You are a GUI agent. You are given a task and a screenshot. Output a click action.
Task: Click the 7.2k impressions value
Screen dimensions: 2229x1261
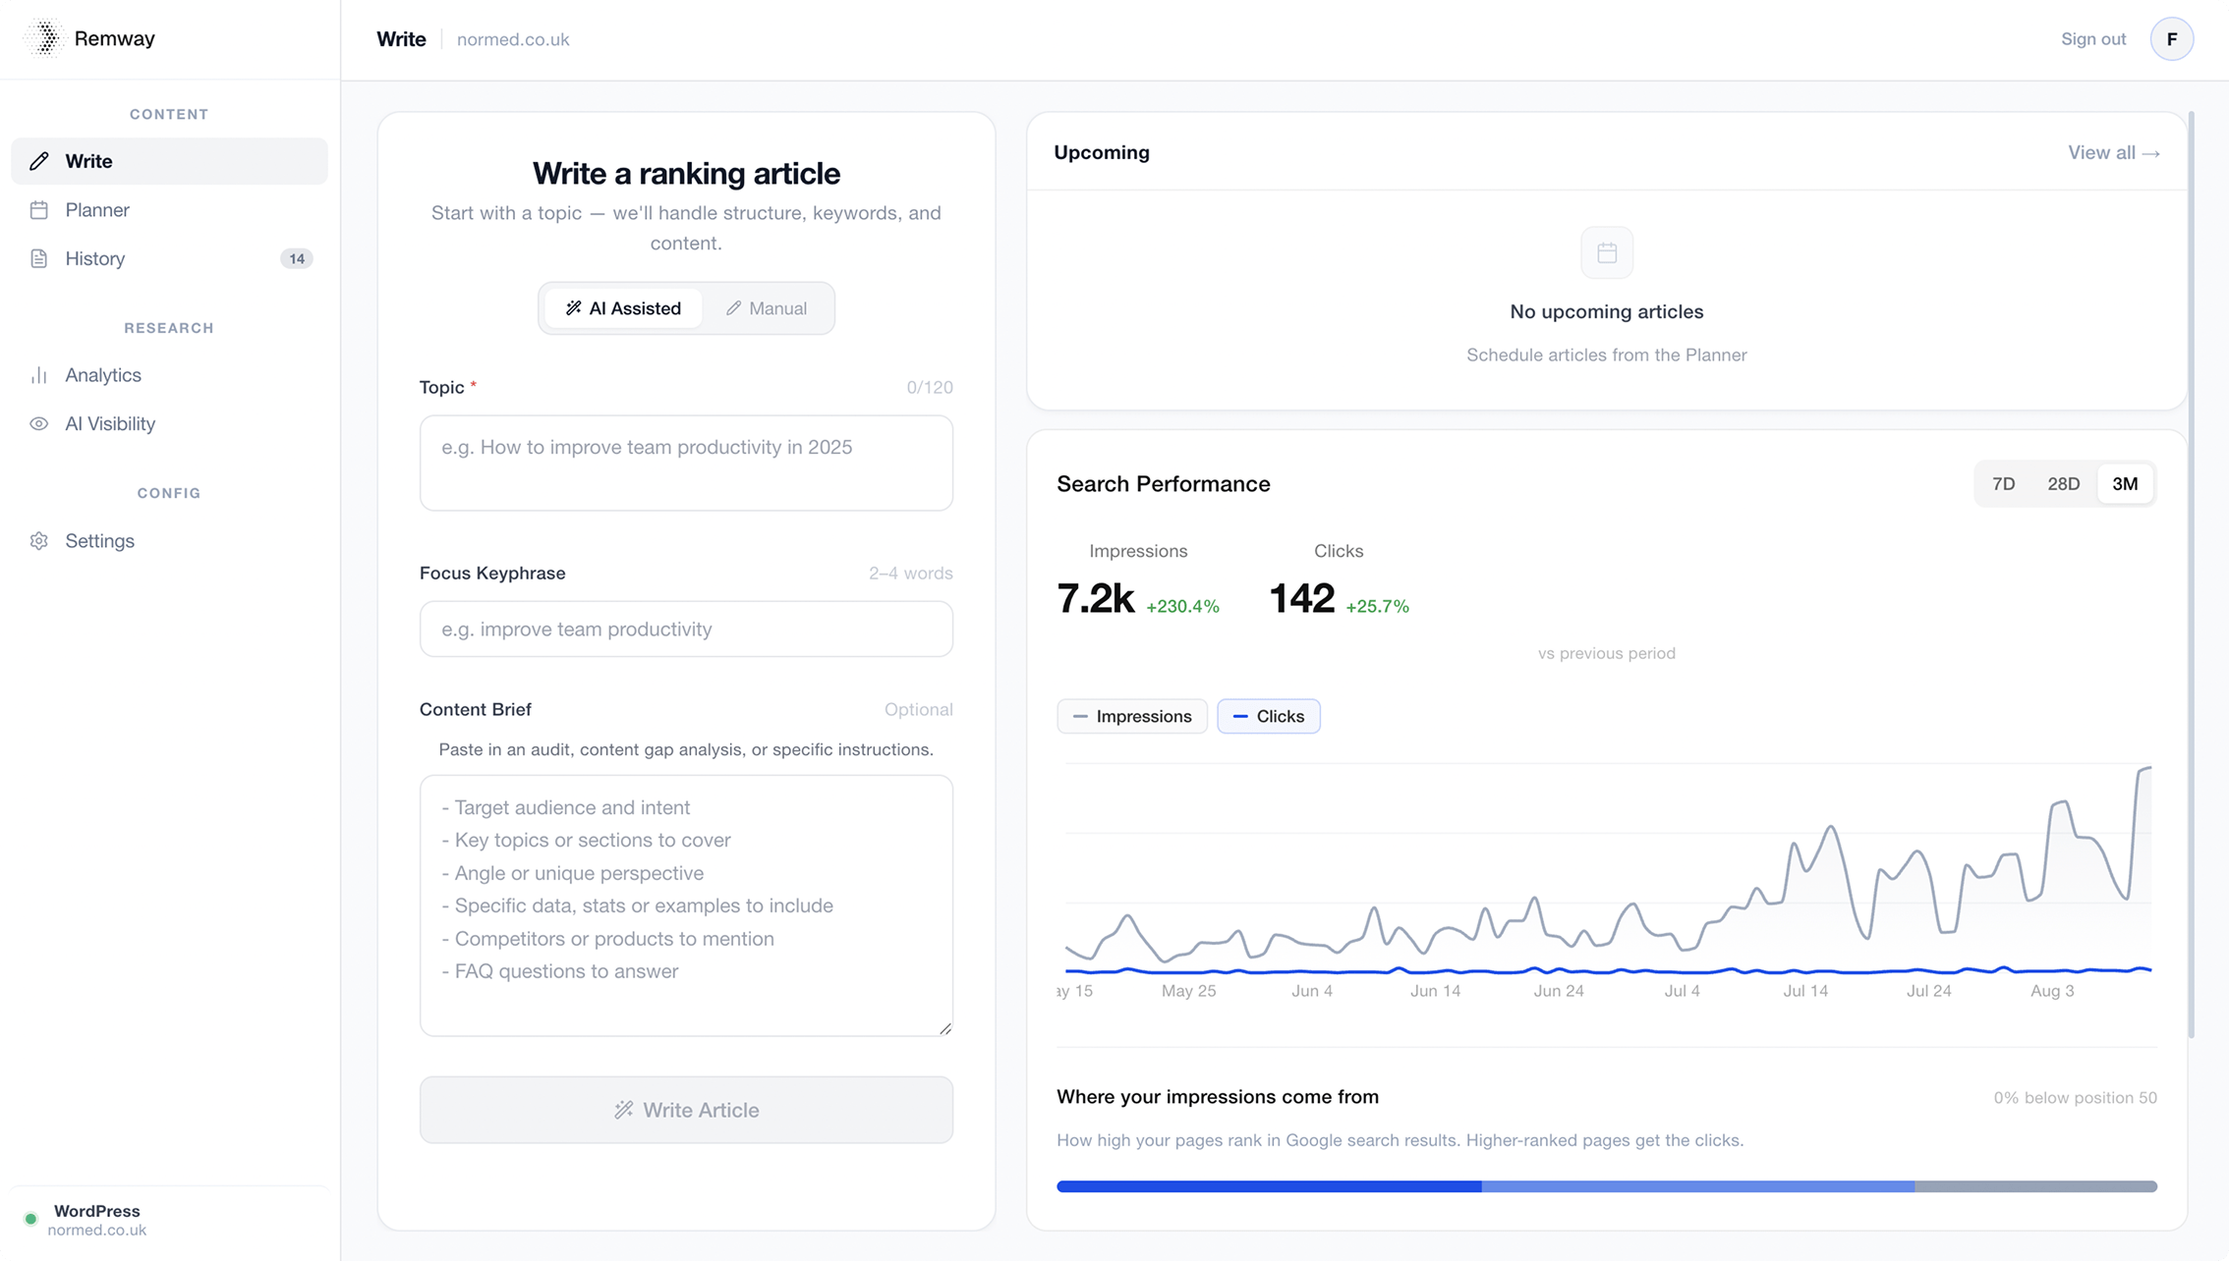1095,598
